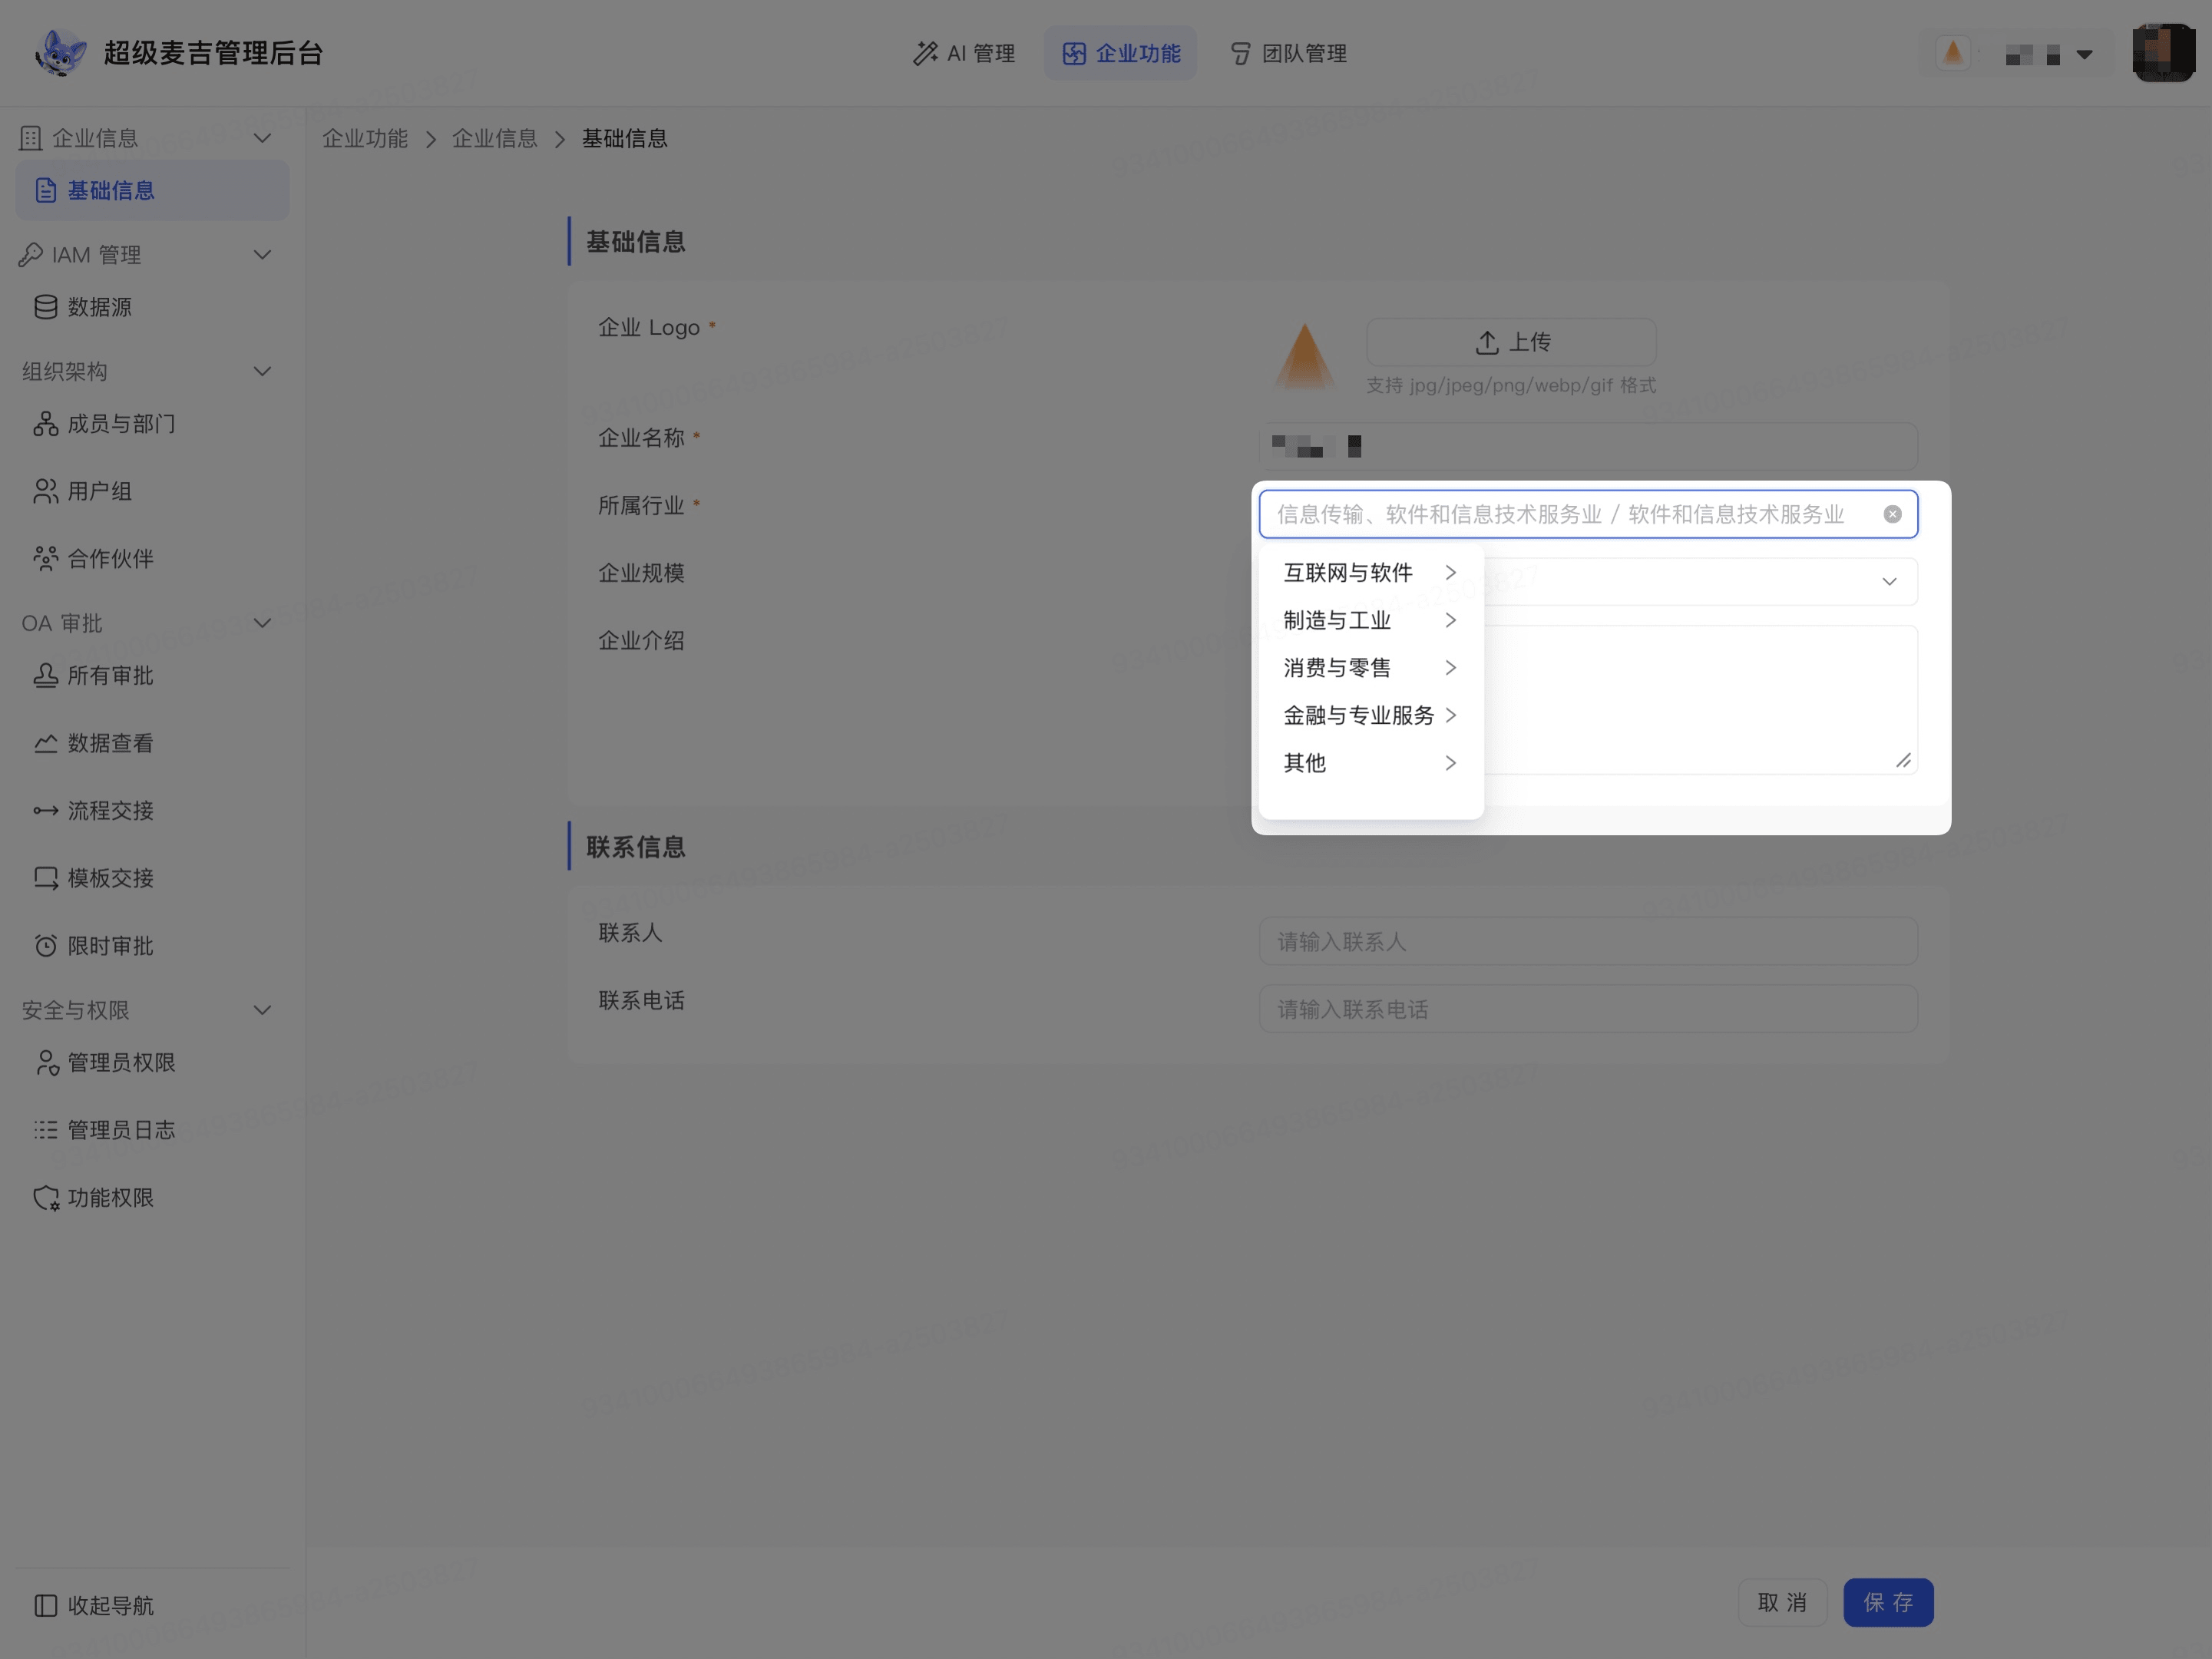Select 消费与零售 in industry list

coord(1370,667)
